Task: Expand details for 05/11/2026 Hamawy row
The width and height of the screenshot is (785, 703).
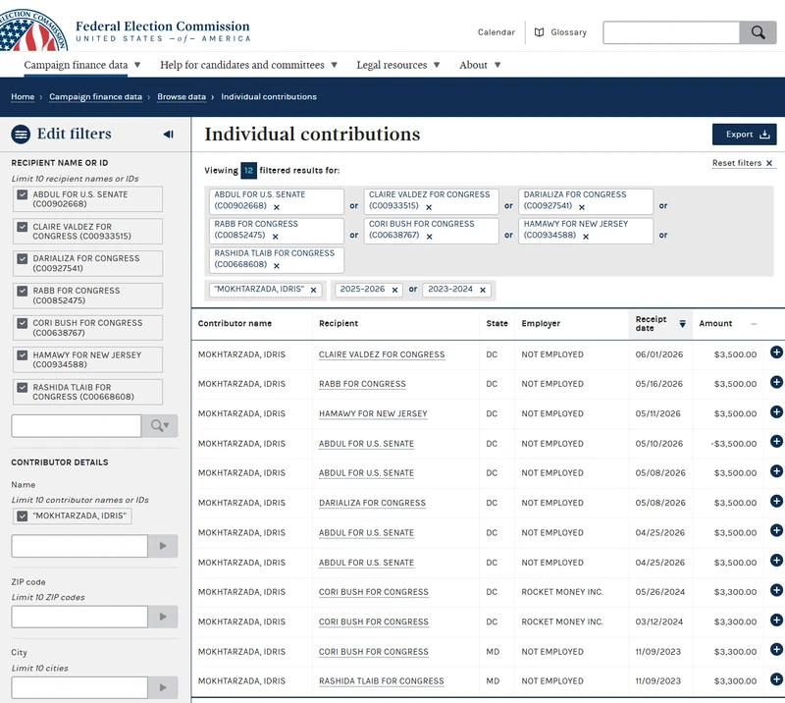Action: [x=776, y=411]
